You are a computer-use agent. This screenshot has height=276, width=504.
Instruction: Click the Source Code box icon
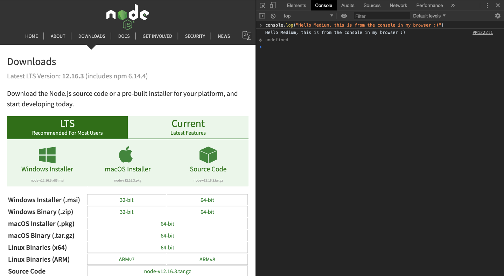point(208,155)
